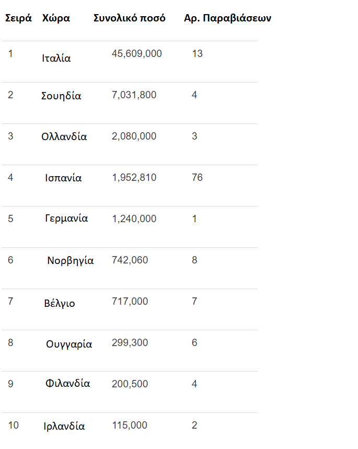358x449 pixels.
Task: Select the Βέλγιο country cell
Action: tap(60, 304)
